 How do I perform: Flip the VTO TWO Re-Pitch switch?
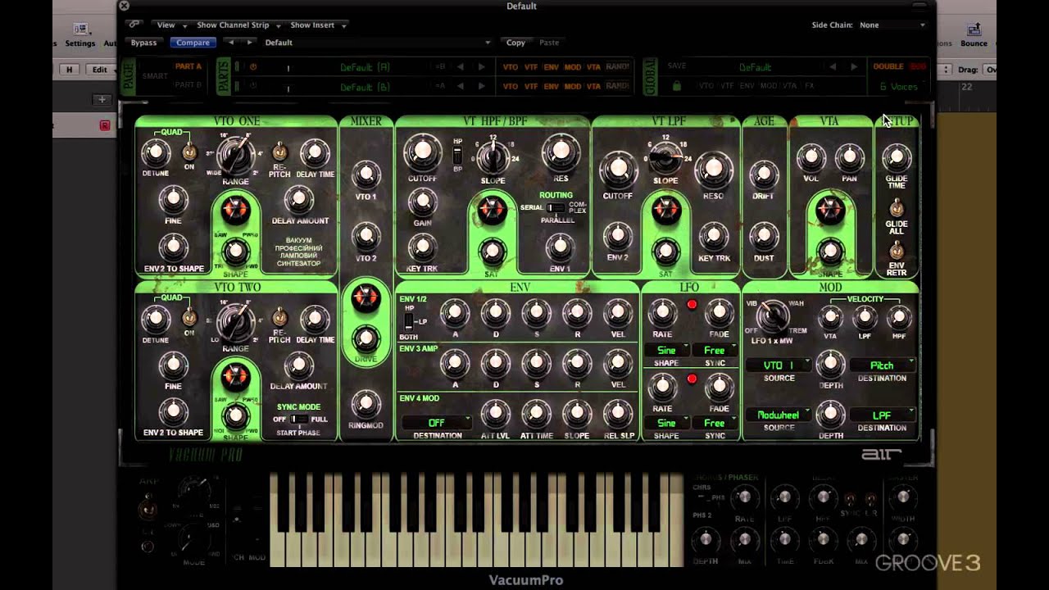[x=279, y=318]
